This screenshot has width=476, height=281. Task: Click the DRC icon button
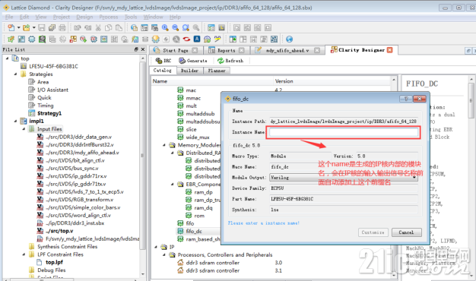coord(163,61)
